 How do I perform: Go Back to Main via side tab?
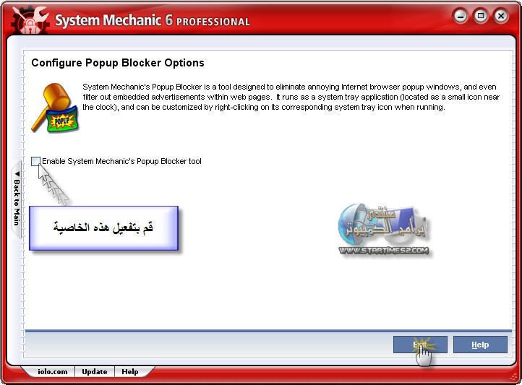(x=17, y=199)
